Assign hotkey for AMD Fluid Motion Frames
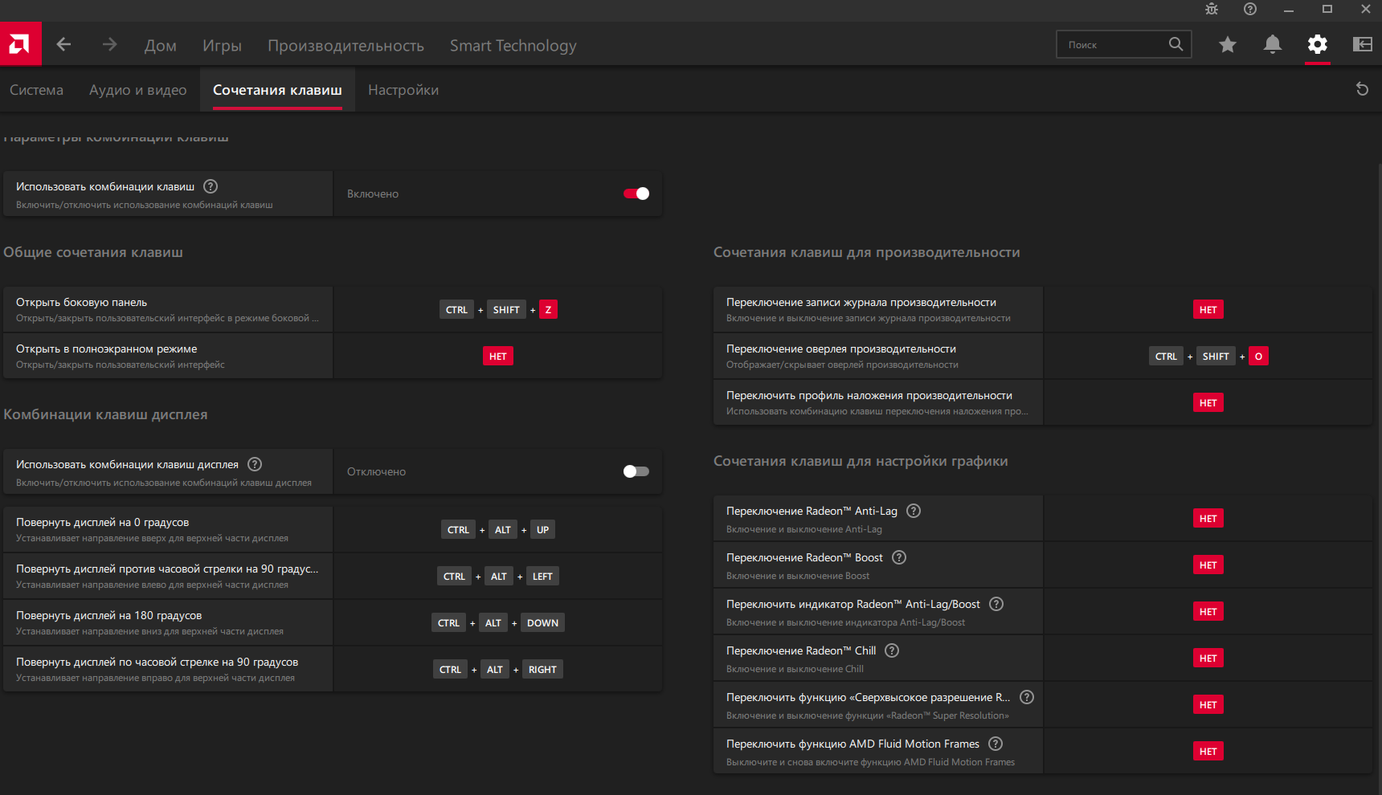The height and width of the screenshot is (795, 1382). point(1208,752)
